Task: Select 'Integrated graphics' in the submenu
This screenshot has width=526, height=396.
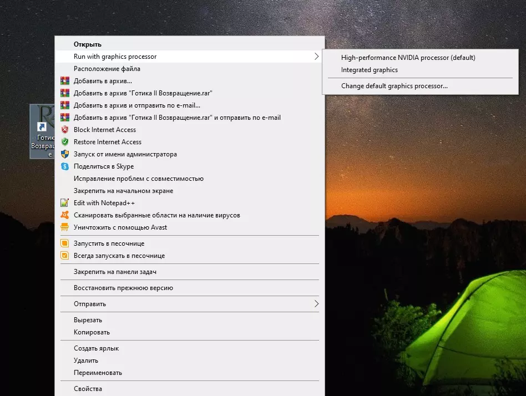Action: coord(420,70)
